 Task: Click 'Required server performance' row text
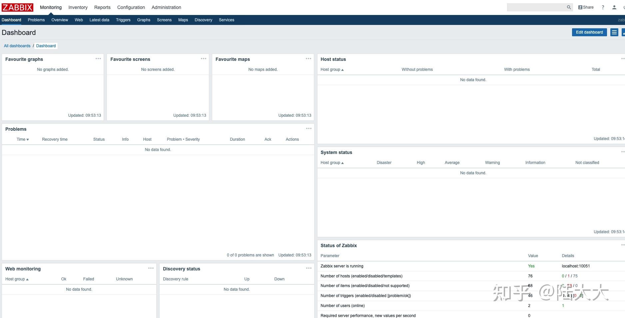[368, 316]
